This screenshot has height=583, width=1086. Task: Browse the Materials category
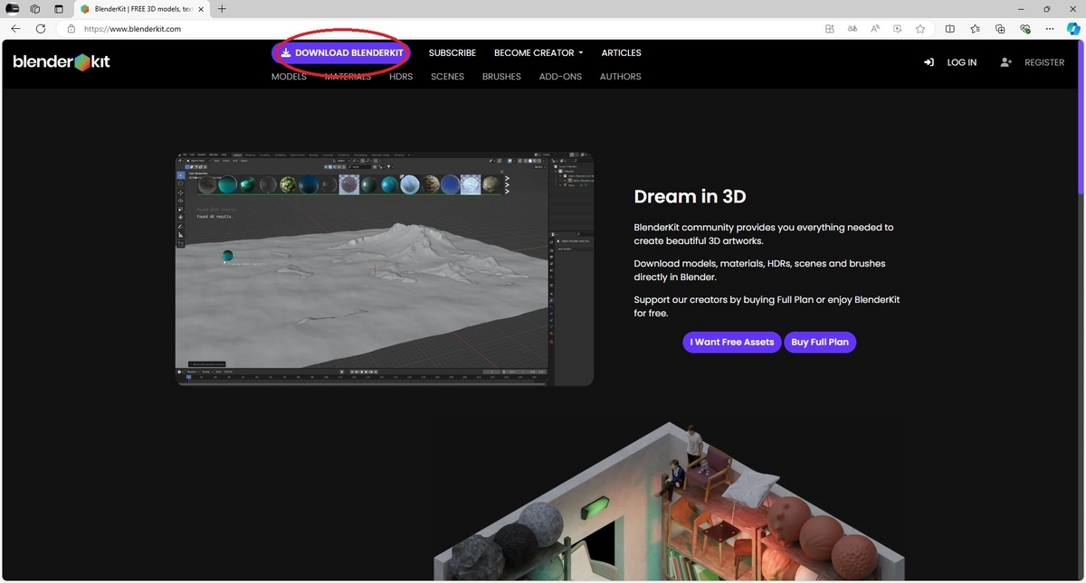348,77
